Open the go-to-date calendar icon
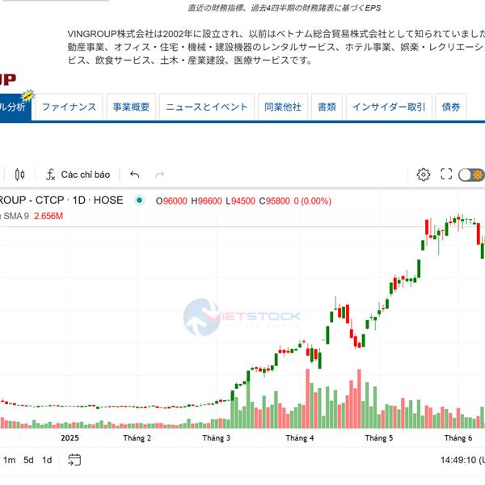Screen dimensions: 485x485 [74, 460]
